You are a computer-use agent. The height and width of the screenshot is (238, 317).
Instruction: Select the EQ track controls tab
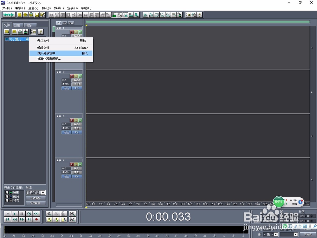point(65,23)
